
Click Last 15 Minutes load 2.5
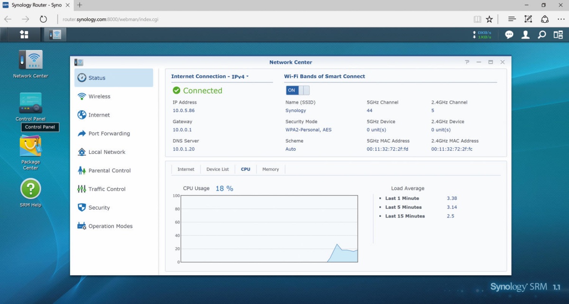coord(450,216)
